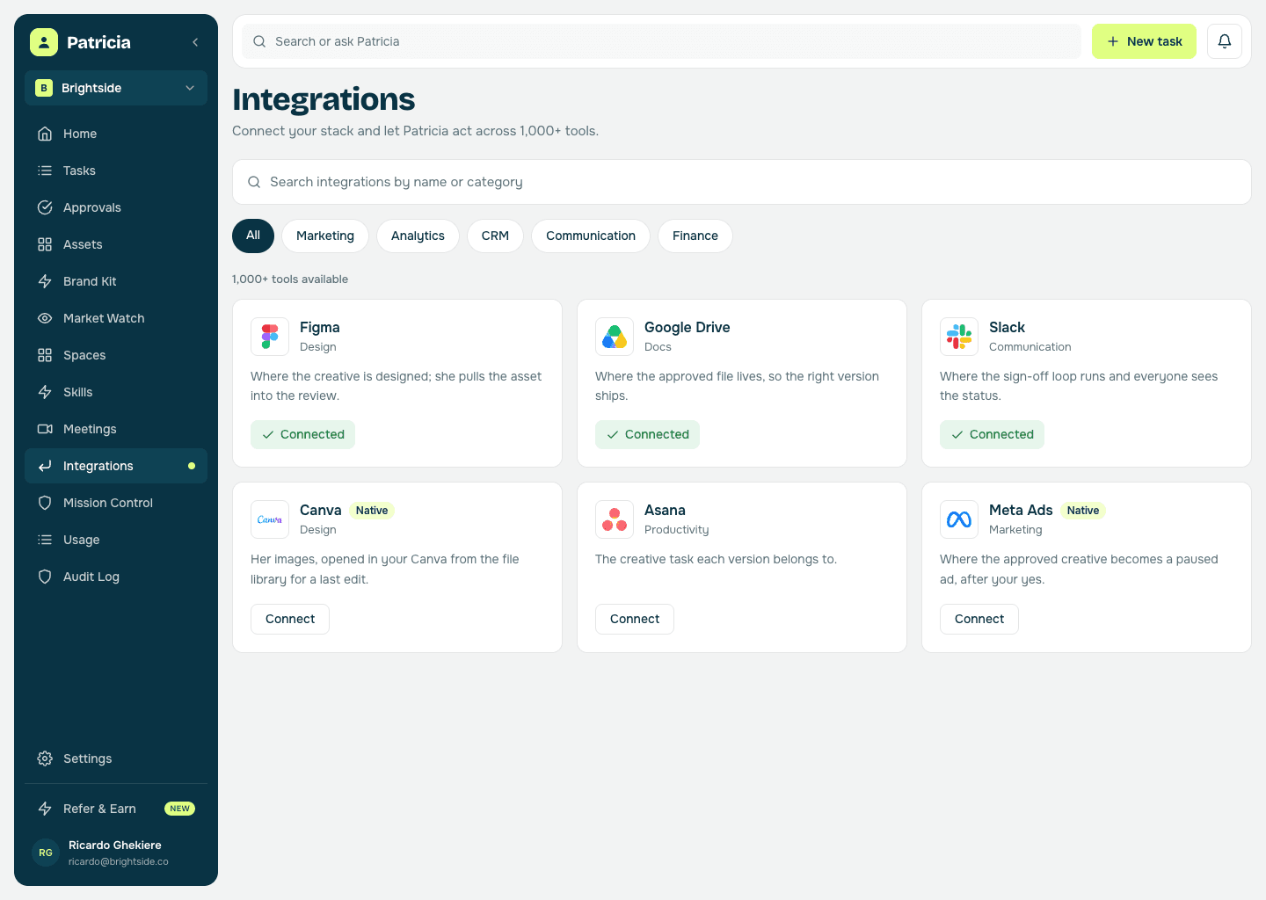Navigate to Brand Kit
Viewport: 1266px width, 900px height.
tap(116, 281)
